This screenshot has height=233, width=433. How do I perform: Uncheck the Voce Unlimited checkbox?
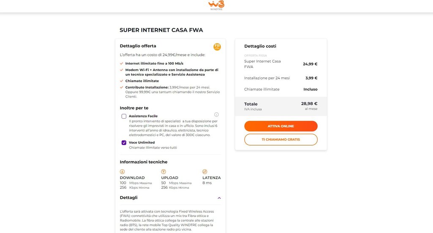click(x=124, y=143)
